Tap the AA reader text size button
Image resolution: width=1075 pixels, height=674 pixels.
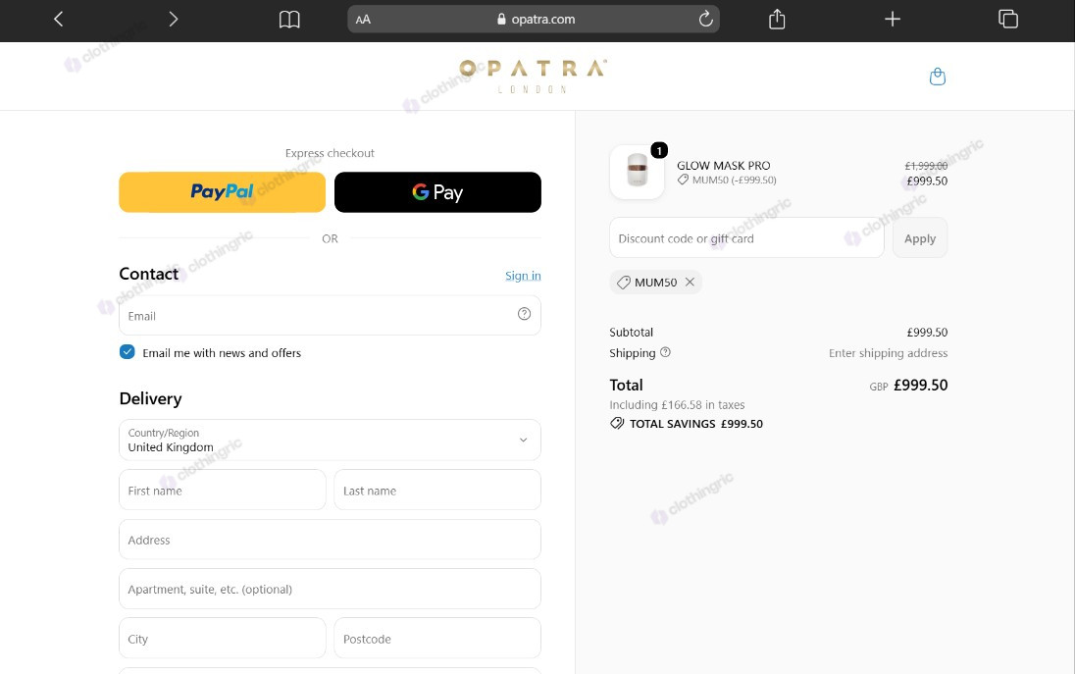click(x=363, y=20)
